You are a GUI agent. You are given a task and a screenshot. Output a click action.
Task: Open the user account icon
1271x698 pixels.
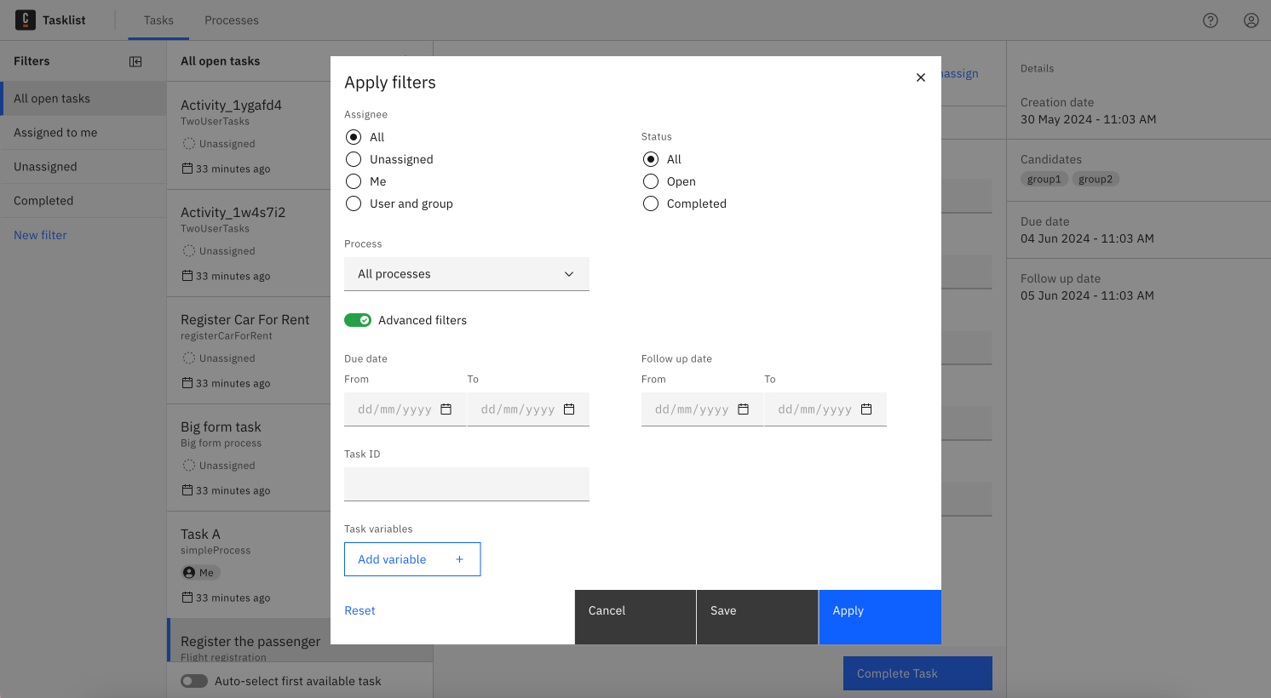click(x=1251, y=20)
